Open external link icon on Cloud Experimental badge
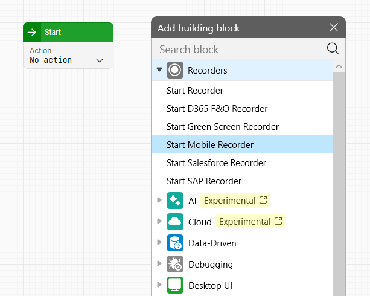 coord(278,222)
